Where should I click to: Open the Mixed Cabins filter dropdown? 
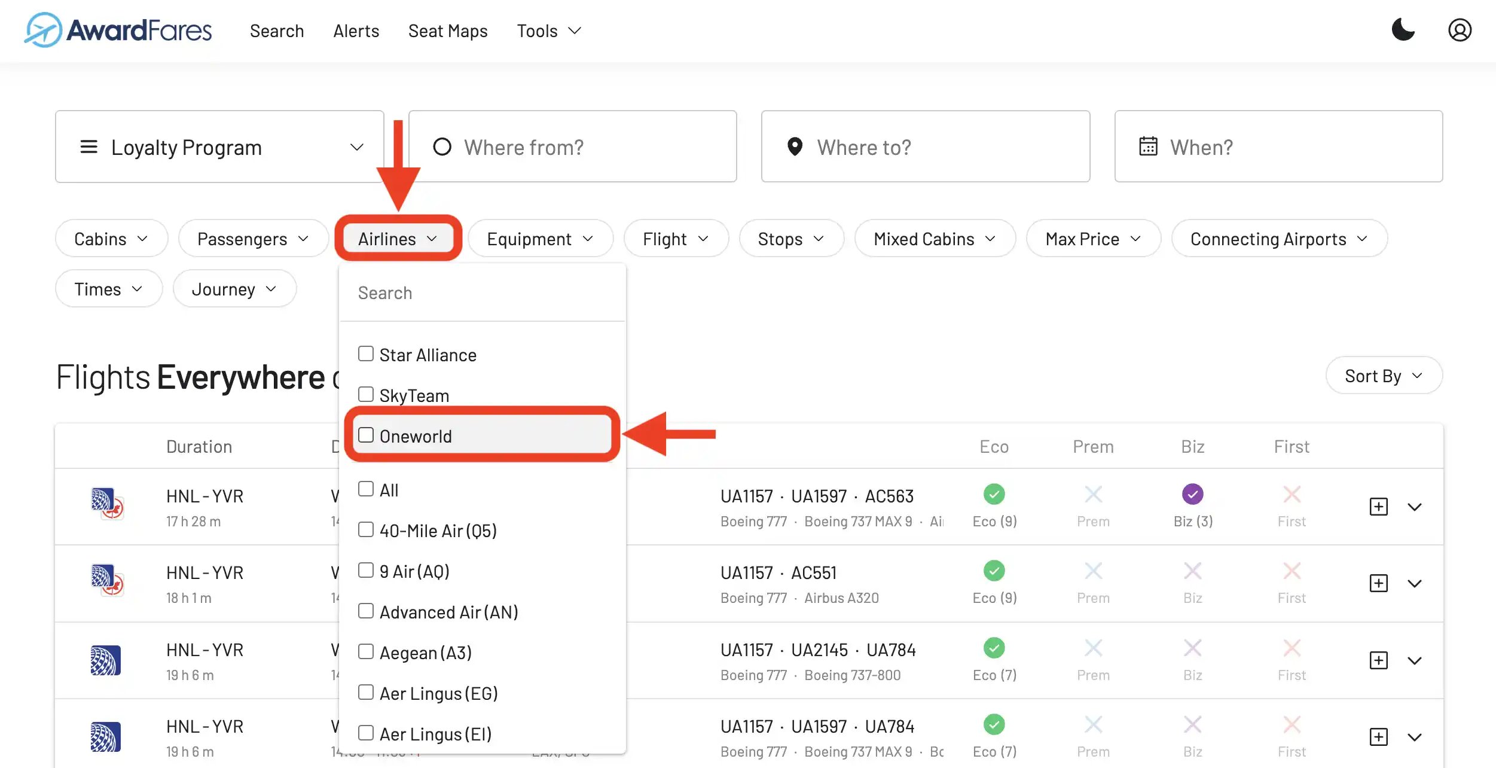pos(935,239)
